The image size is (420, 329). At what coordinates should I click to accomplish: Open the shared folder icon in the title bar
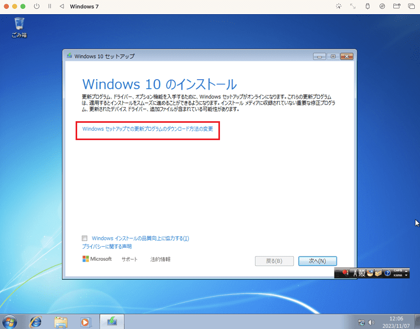[396, 6]
